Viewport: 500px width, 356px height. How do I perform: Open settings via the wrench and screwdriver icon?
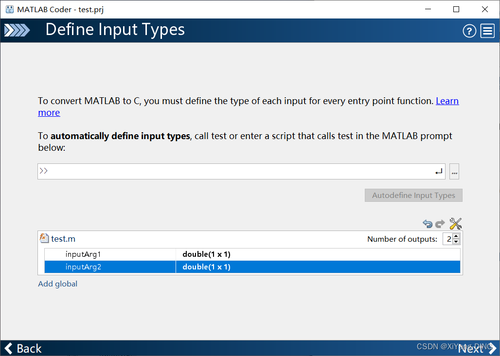click(x=455, y=223)
